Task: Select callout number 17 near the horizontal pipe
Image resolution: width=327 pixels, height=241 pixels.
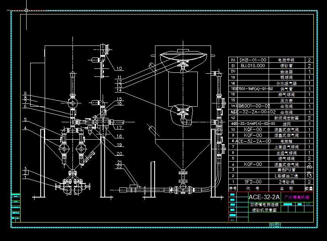Action: click(x=119, y=128)
